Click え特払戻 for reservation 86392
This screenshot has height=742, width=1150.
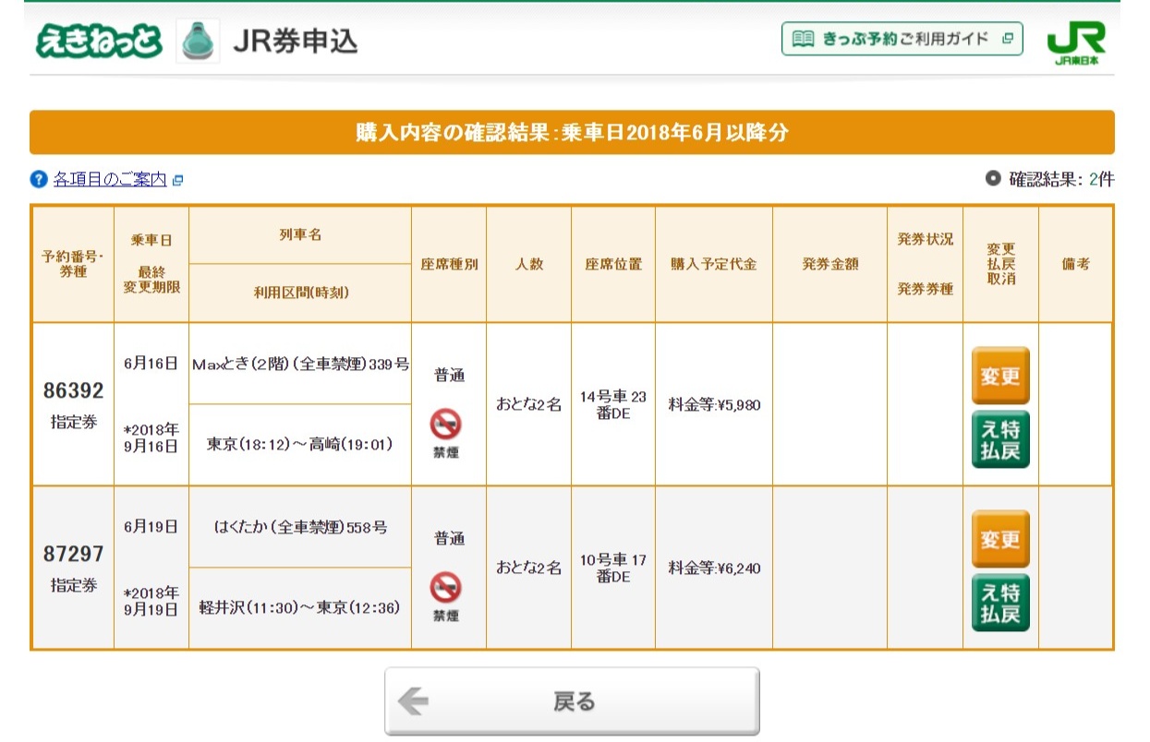point(1000,439)
